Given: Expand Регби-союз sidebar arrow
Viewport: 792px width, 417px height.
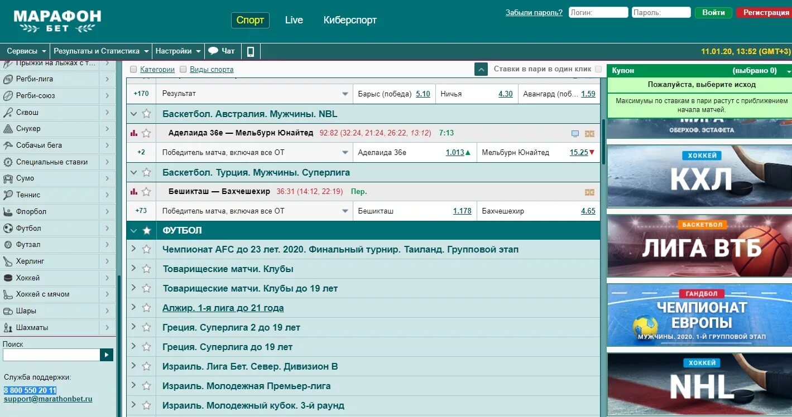Looking at the screenshot, I should pos(107,96).
